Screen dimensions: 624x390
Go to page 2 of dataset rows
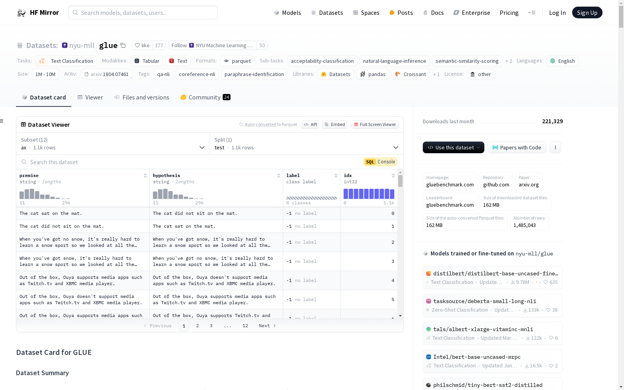coord(197,326)
